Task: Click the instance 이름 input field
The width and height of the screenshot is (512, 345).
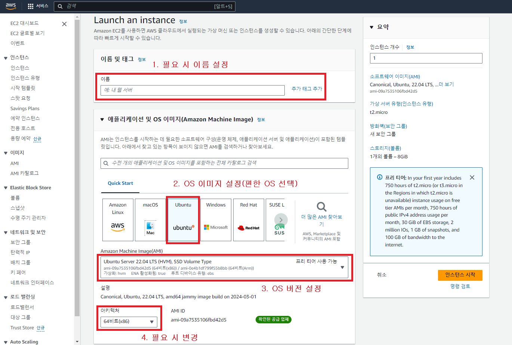Action: (x=192, y=90)
